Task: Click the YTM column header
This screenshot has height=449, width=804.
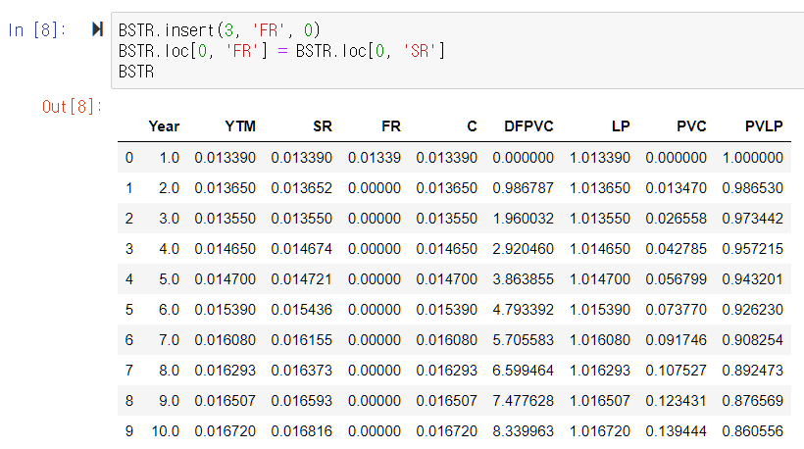Action: (x=240, y=126)
